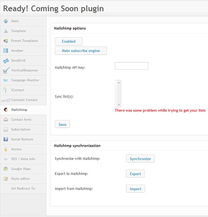The width and height of the screenshot is (208, 217).
Task: Click Import from Mailchimp button
Action: click(135, 189)
